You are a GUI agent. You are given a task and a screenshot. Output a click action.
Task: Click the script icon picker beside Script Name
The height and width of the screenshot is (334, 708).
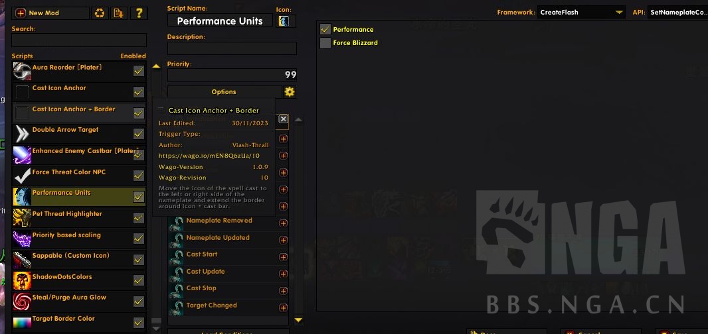point(286,21)
